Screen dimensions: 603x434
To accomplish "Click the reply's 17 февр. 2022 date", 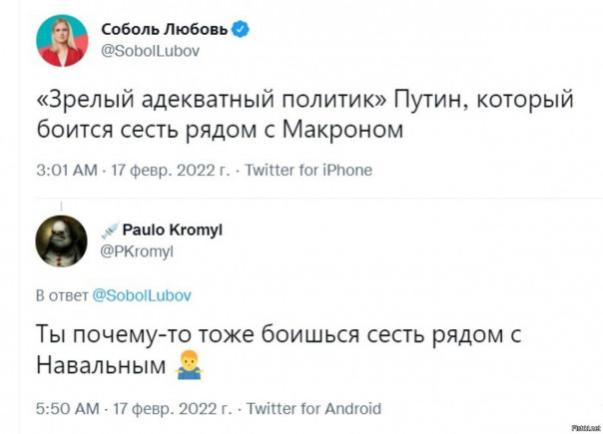I will [x=170, y=409].
